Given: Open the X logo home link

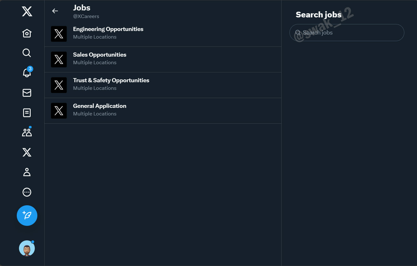Looking at the screenshot, I should point(27,12).
